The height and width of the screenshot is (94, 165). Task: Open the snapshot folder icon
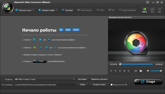tap(141, 71)
